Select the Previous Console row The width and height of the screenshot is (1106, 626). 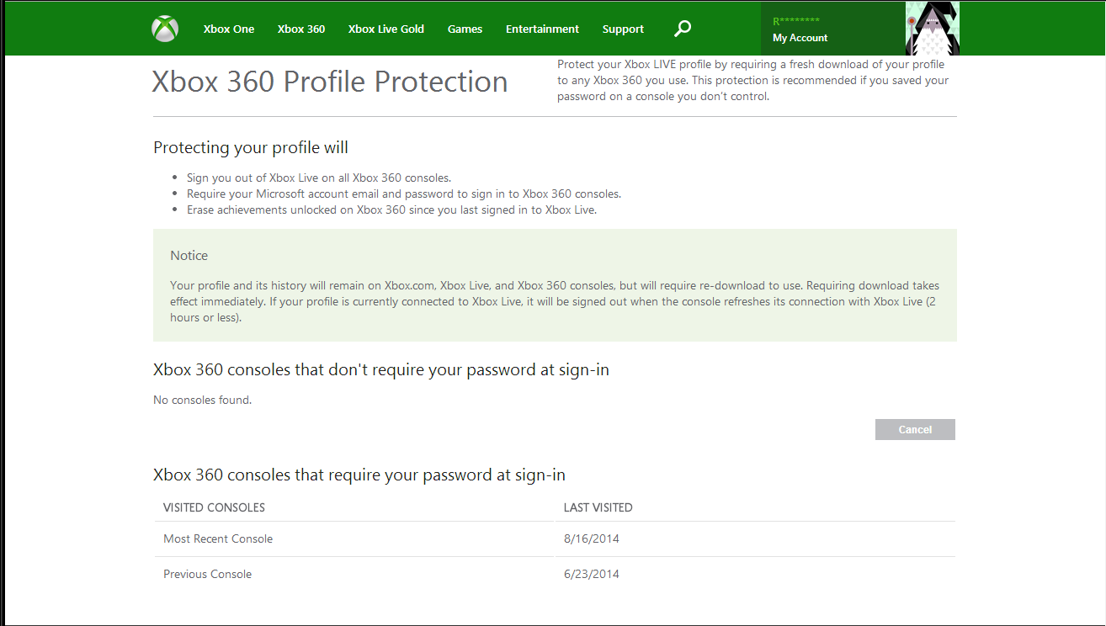coord(207,574)
